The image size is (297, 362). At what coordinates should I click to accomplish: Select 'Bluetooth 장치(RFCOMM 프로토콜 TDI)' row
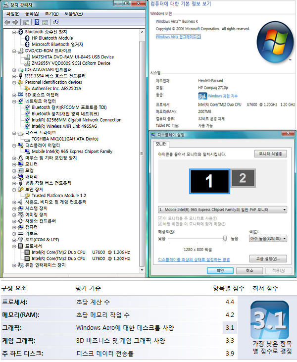(69, 107)
